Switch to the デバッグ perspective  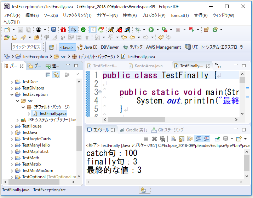click(x=133, y=47)
